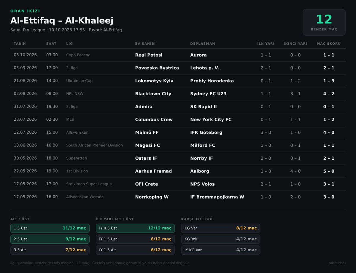
Task: Click the TARİH column header
Action: [x=20, y=44]
